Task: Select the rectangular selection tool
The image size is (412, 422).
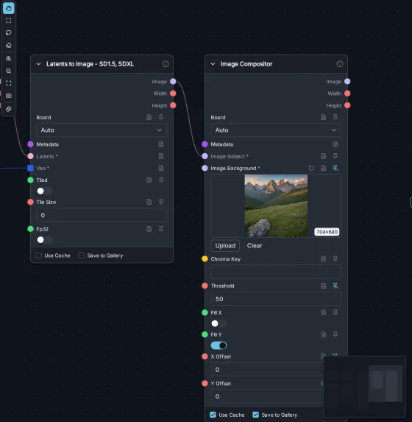Action: [x=9, y=21]
